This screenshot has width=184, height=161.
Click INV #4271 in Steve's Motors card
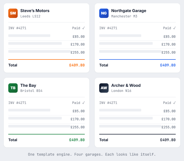[17, 28]
